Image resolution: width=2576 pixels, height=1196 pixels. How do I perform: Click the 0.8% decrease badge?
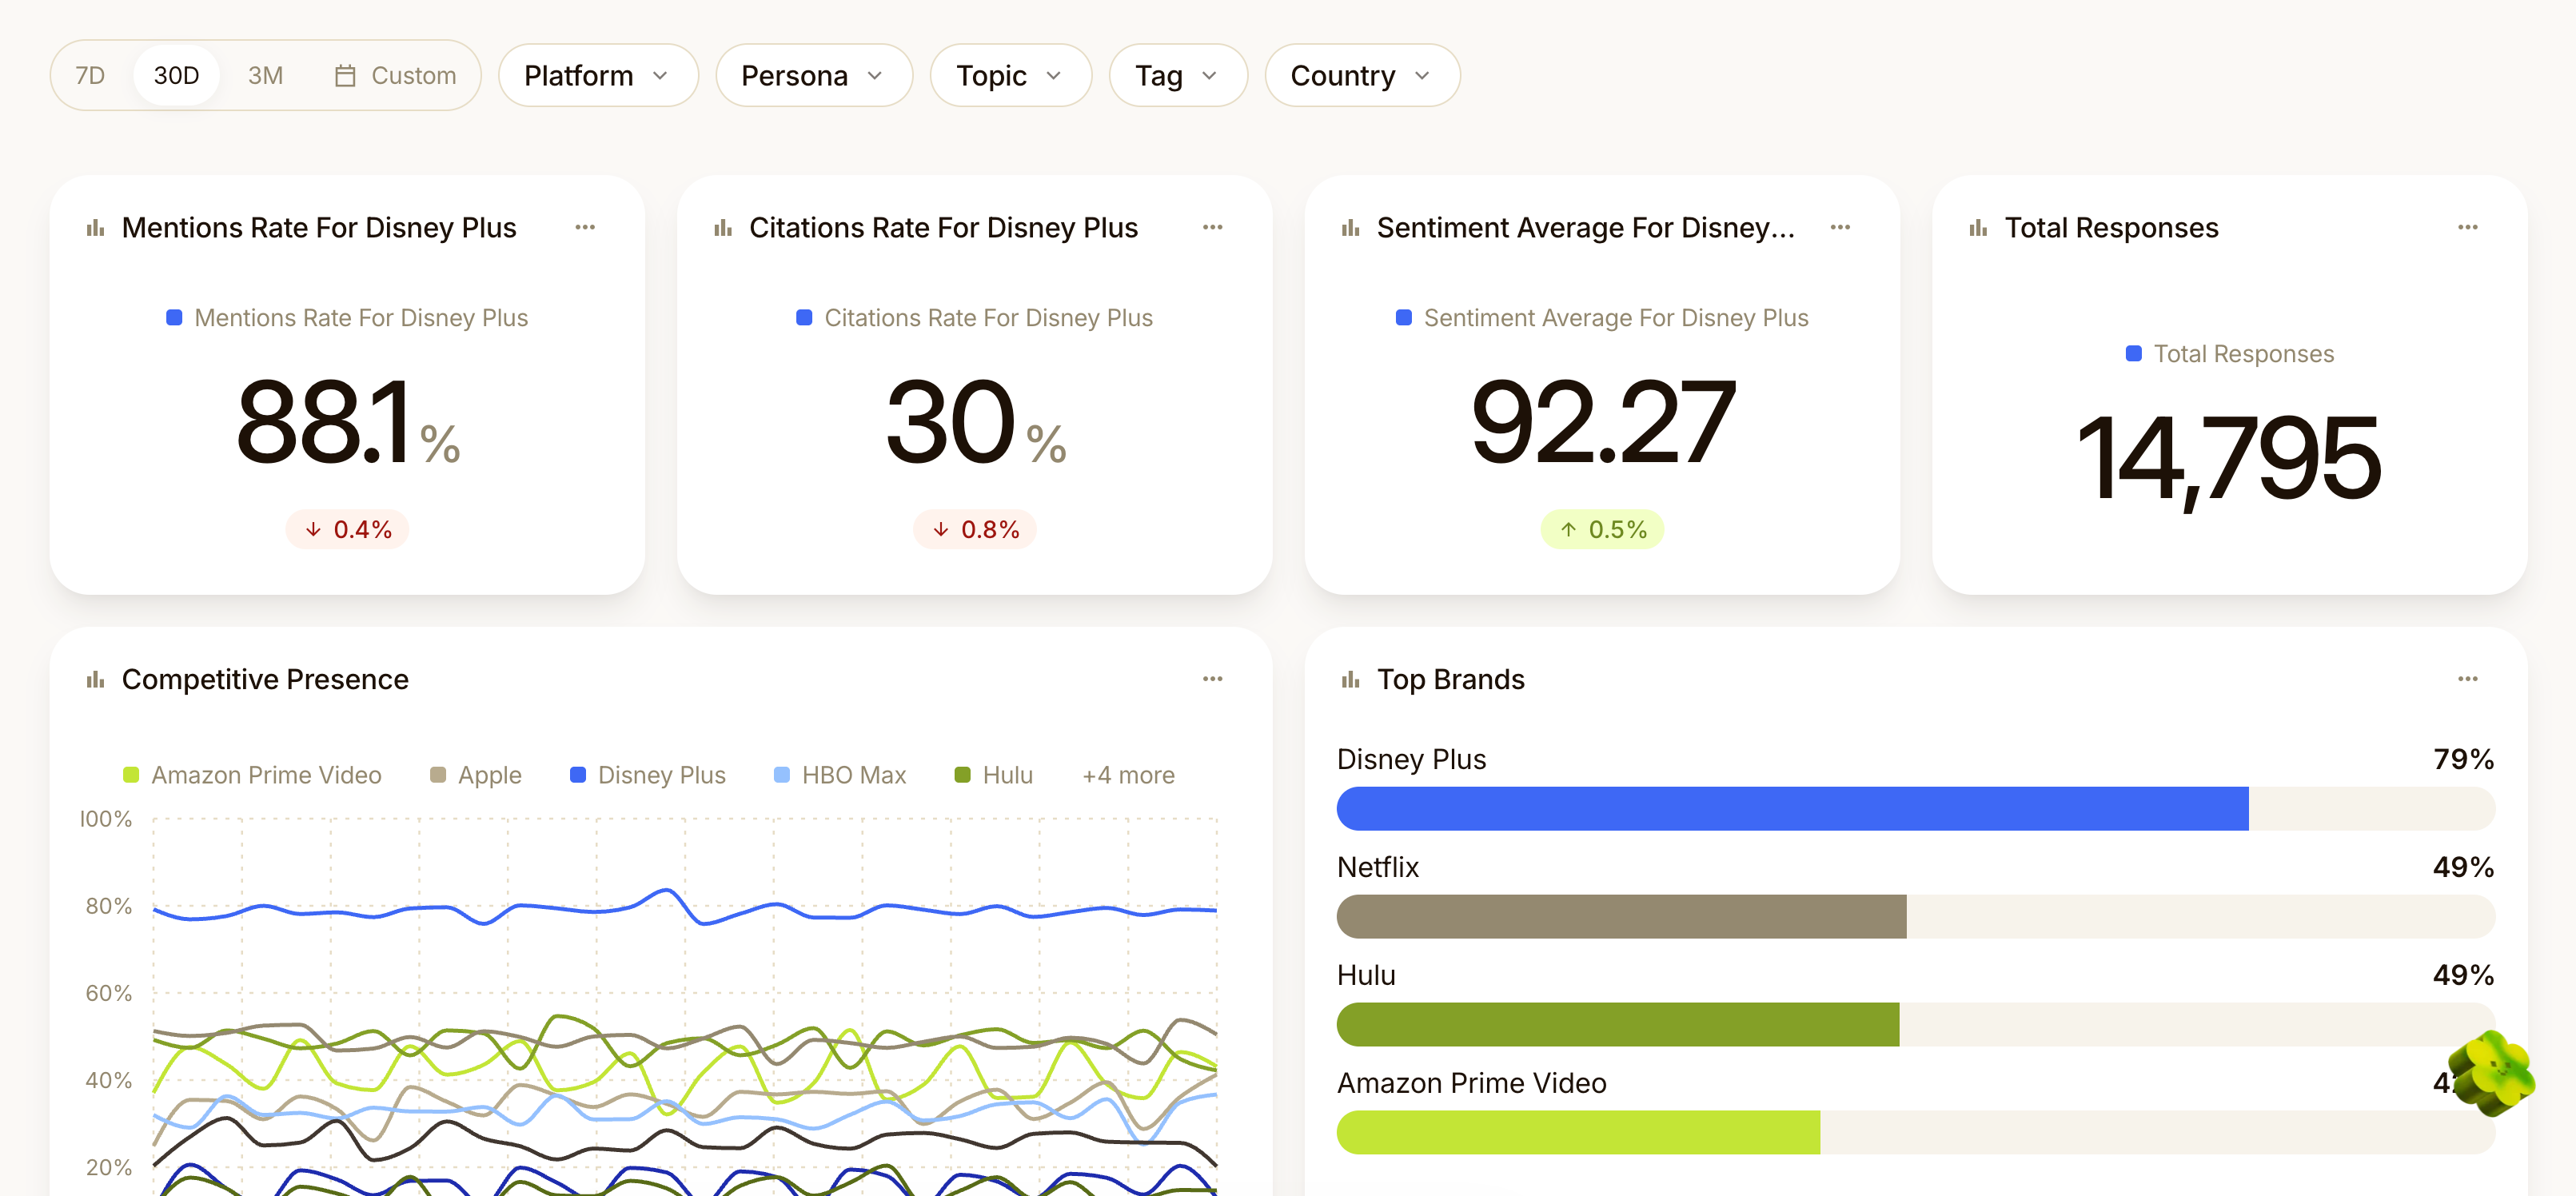coord(975,529)
